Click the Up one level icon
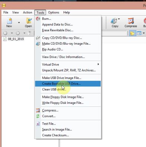This screenshot has width=146, height=147. point(30,33)
